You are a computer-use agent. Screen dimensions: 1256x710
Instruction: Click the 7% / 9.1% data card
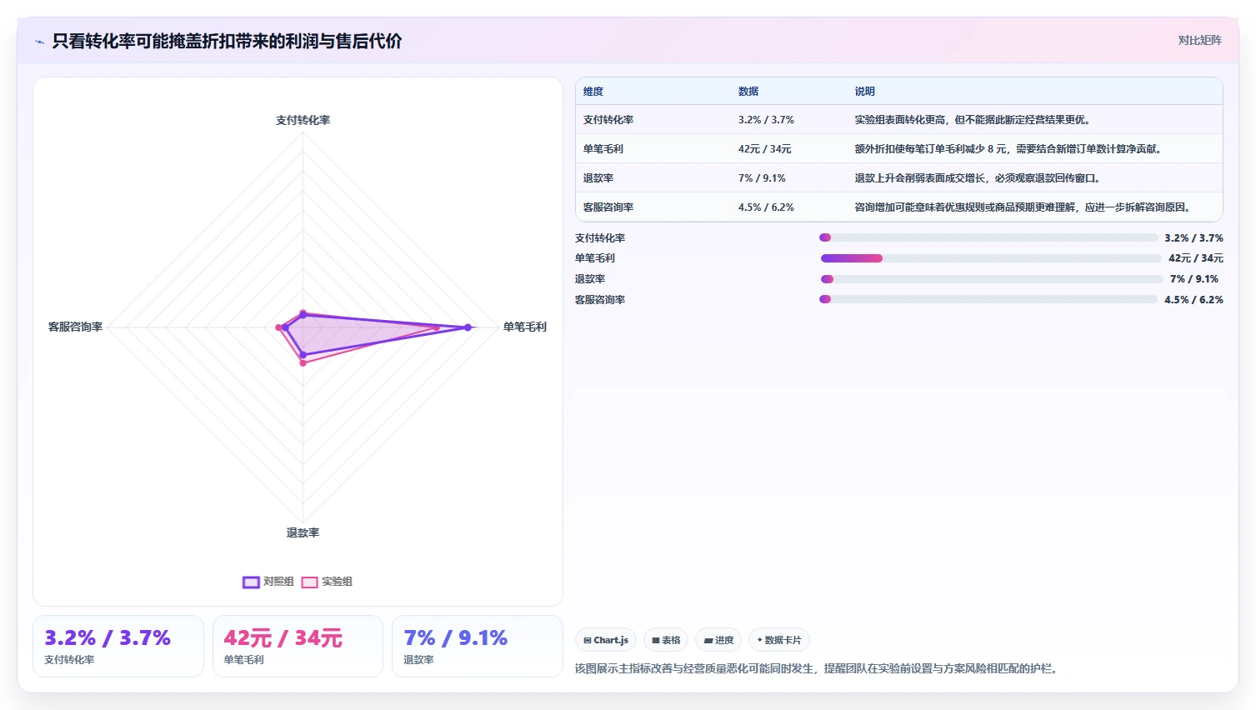478,646
